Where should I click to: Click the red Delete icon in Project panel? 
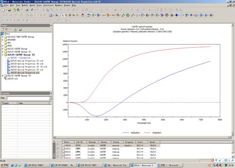pyautogui.click(x=7, y=29)
